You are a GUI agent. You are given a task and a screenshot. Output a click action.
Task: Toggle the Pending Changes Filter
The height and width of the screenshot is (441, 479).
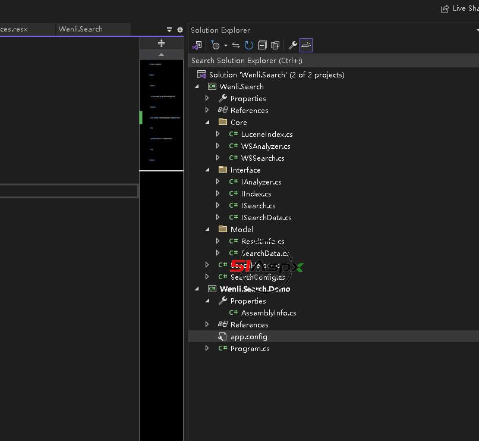click(x=215, y=46)
